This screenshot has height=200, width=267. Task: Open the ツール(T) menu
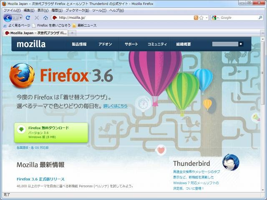click(99, 10)
